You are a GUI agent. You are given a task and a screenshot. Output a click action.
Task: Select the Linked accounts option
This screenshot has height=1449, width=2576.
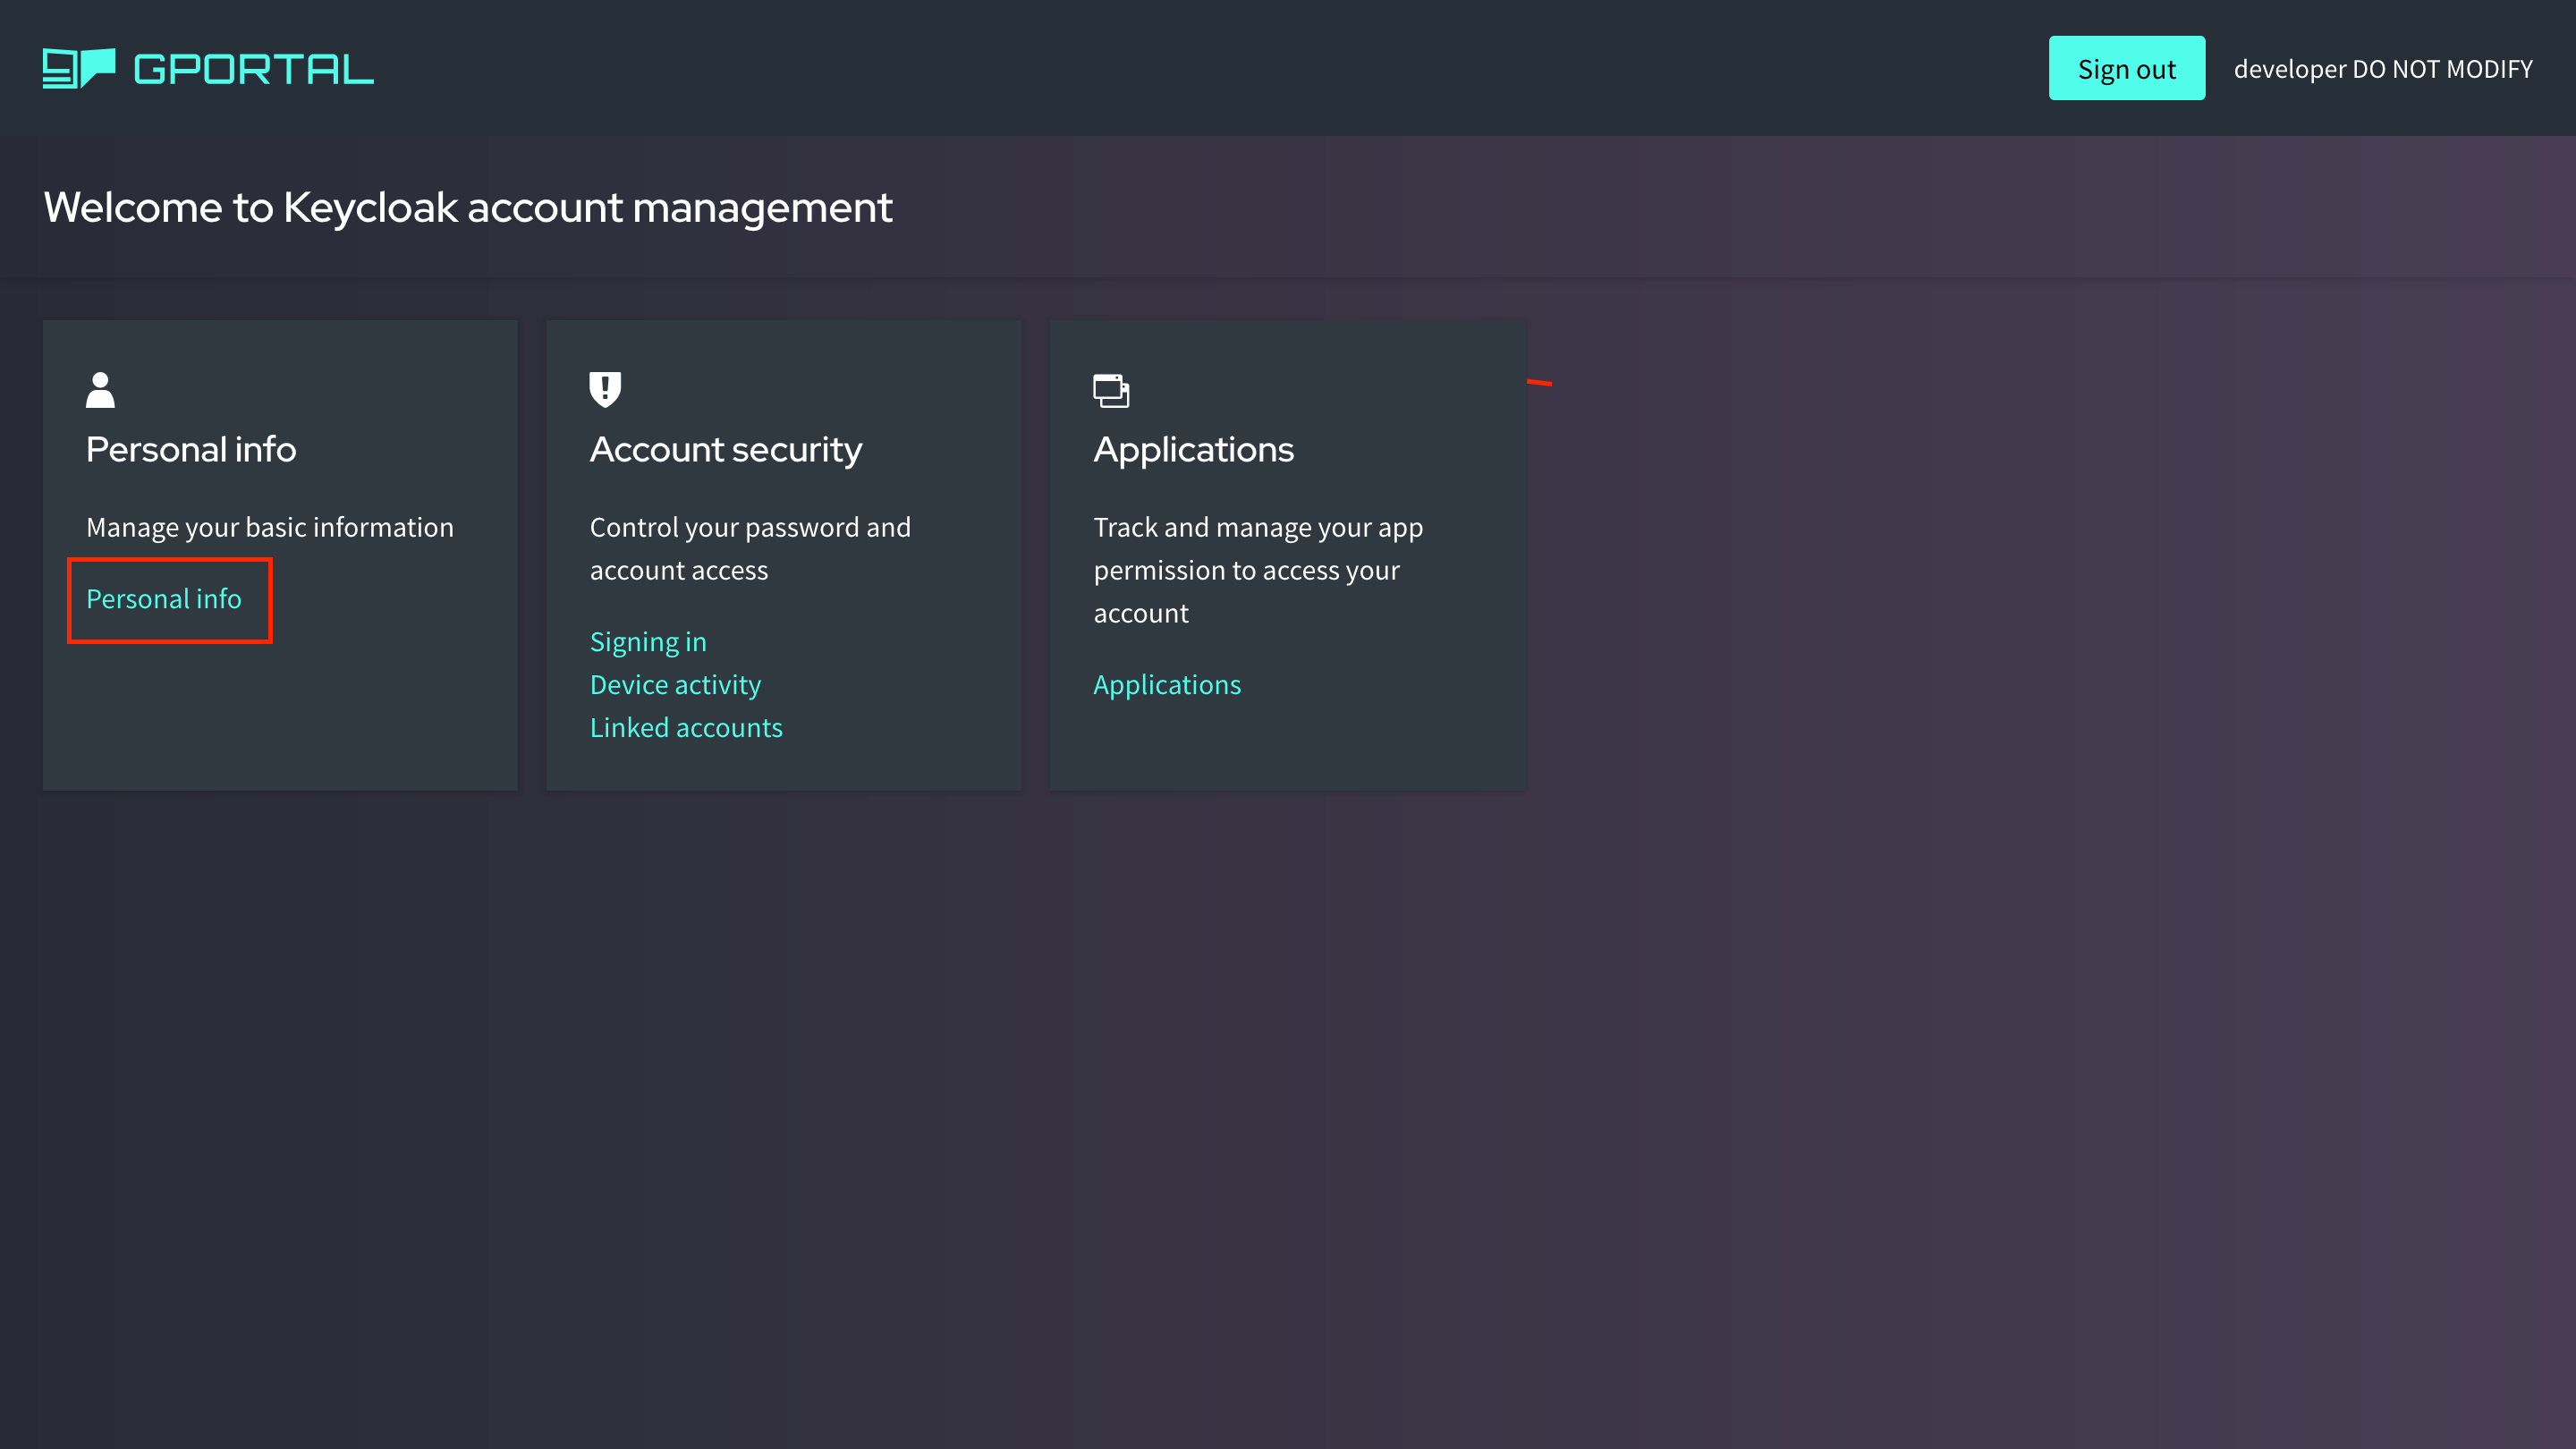tap(686, 725)
